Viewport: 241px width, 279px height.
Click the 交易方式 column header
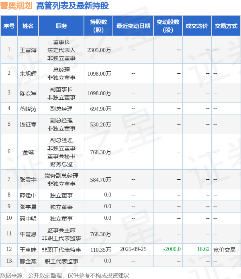(x=226, y=26)
